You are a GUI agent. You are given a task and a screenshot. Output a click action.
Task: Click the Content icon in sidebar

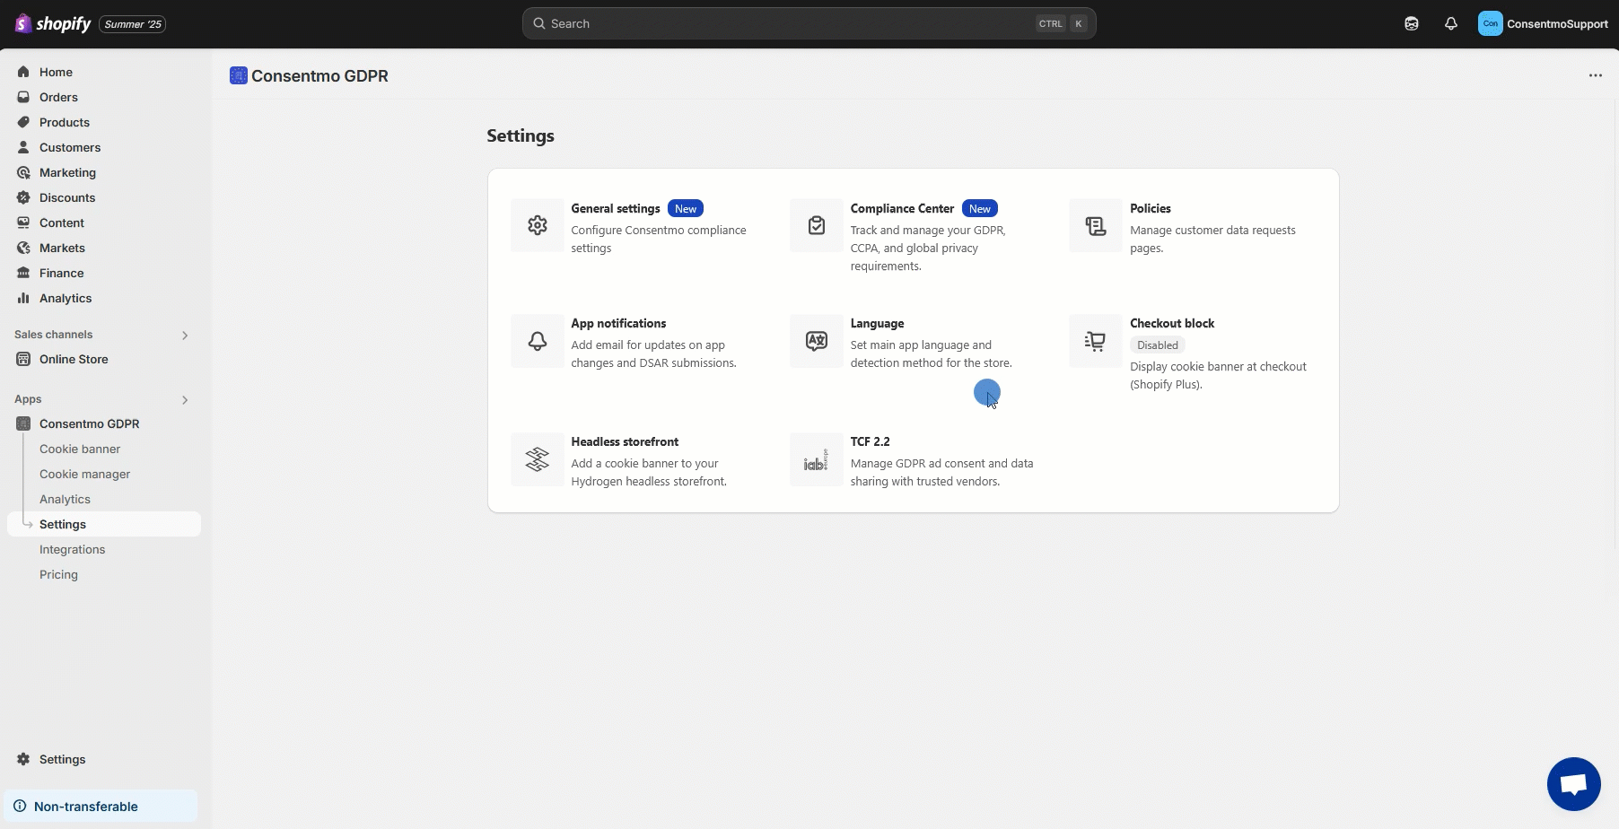pyautogui.click(x=23, y=223)
